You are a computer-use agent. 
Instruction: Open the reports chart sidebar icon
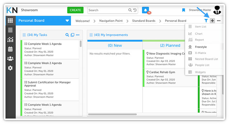(10, 40)
